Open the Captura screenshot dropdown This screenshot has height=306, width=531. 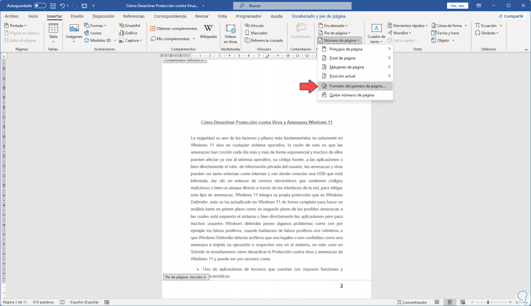(130, 40)
